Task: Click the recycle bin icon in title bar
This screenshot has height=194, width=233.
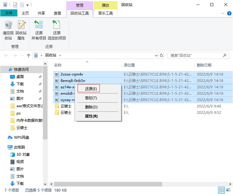Action: tap(5, 5)
